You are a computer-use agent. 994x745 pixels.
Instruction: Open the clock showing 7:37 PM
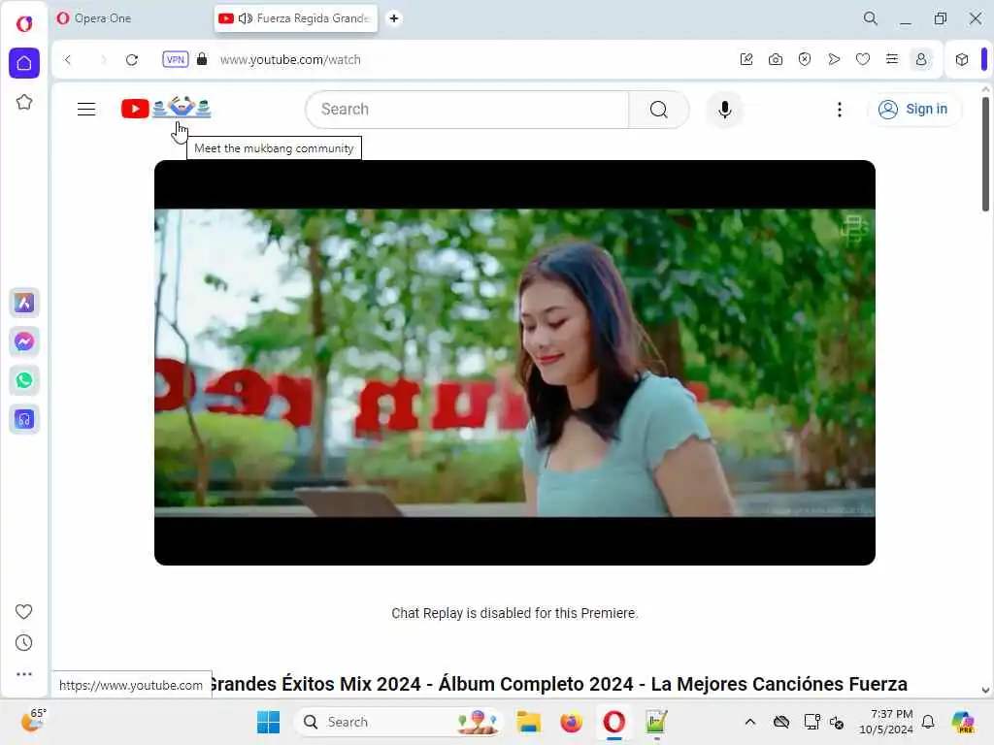click(x=885, y=722)
